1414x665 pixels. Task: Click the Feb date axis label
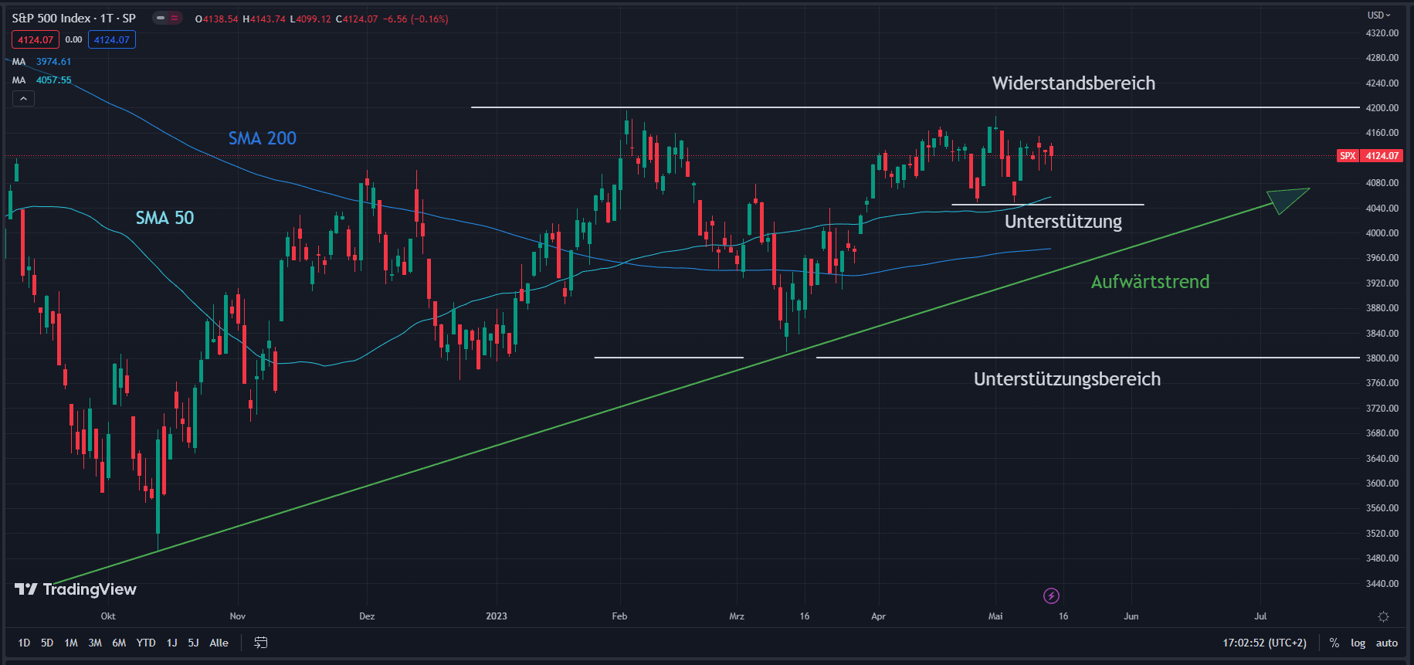coord(619,616)
